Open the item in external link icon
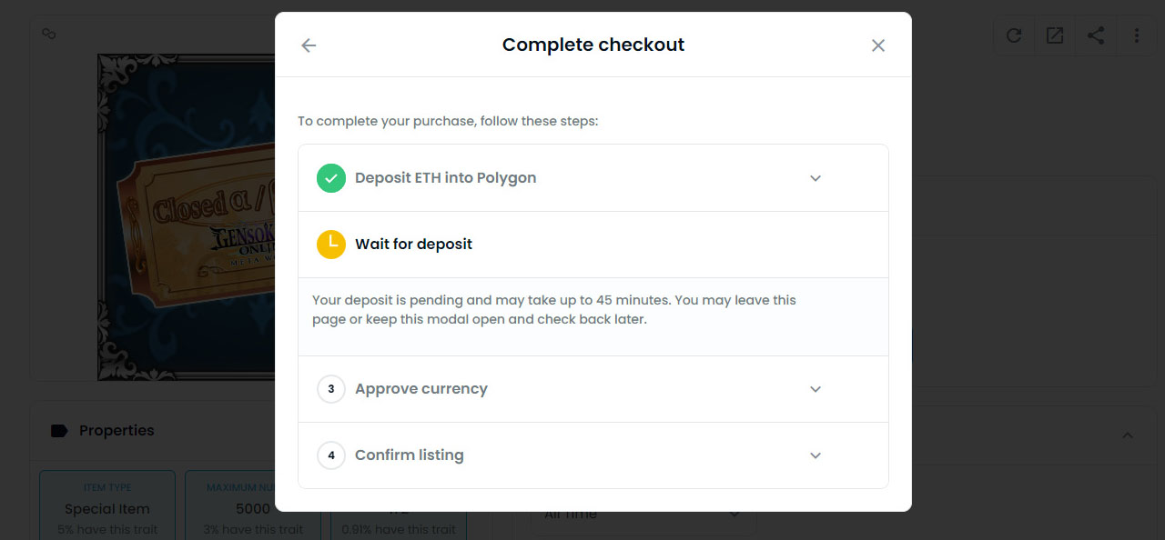 point(1054,35)
